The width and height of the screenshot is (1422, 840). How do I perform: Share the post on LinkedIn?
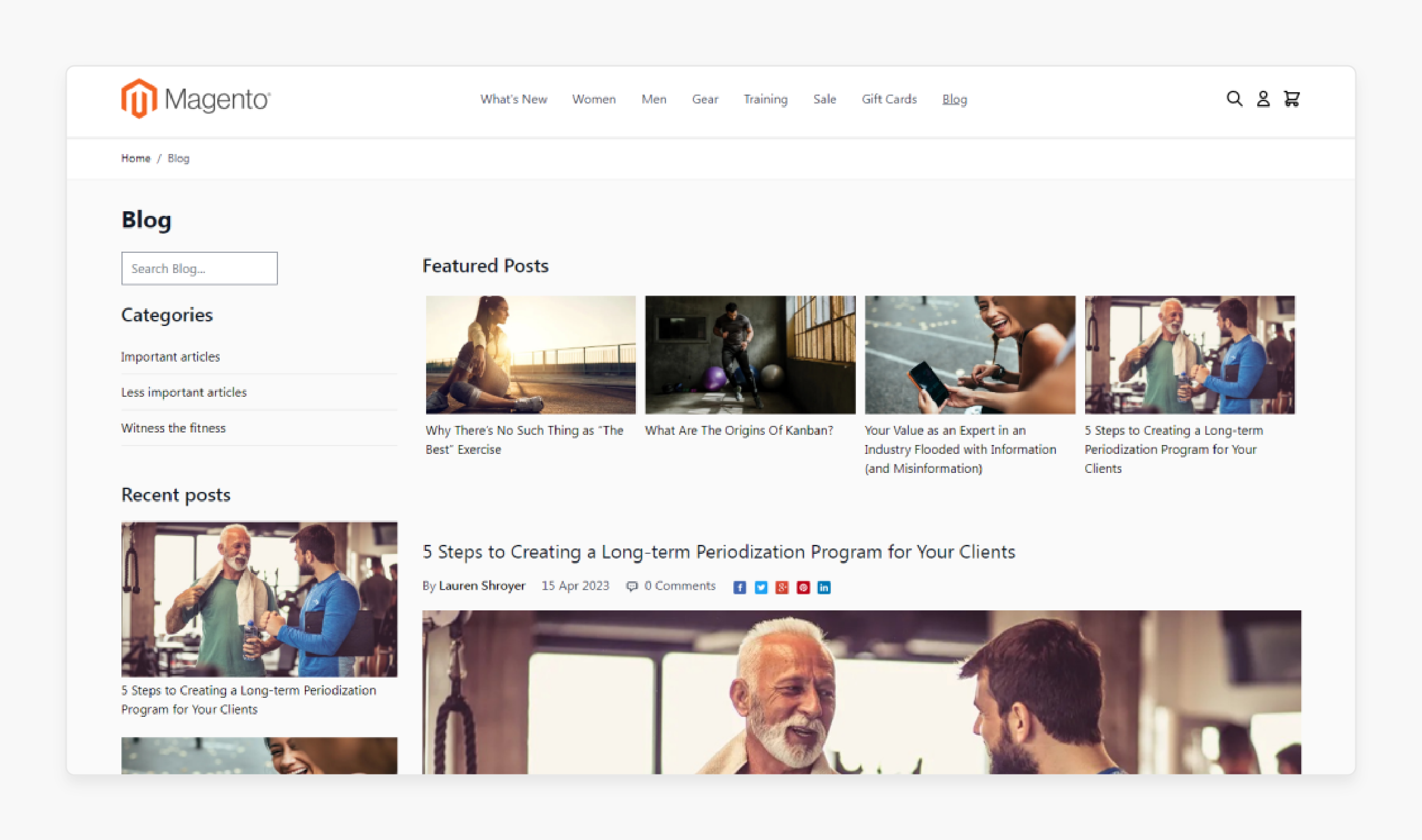pos(824,587)
